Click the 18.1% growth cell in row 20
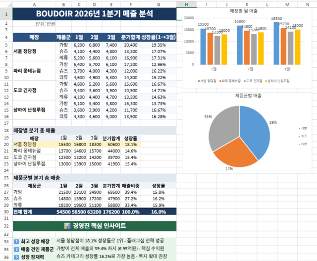Screen dimensions: 317x261 tap(131, 144)
